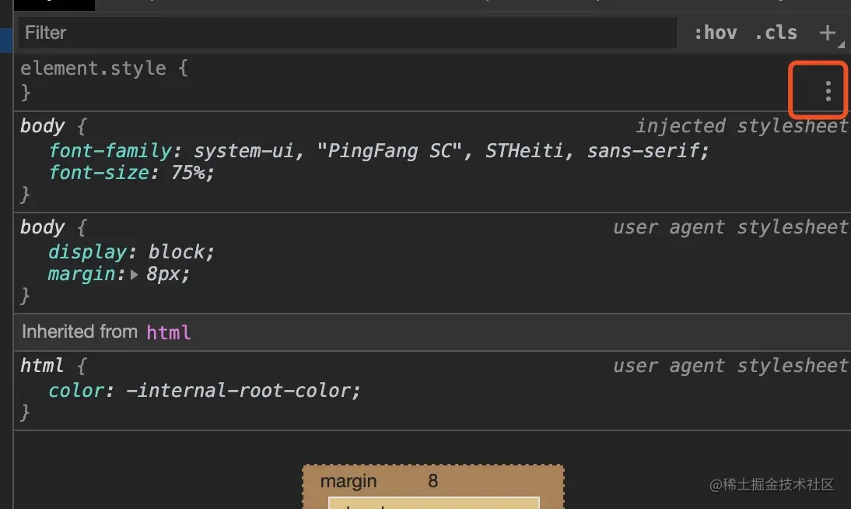Image resolution: width=851 pixels, height=509 pixels.
Task: Click the font-family property name
Action: (x=110, y=150)
